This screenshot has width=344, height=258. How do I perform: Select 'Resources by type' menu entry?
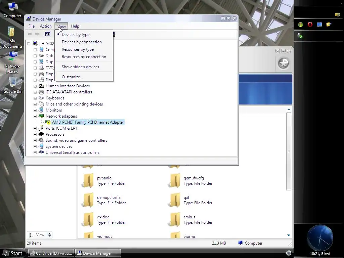point(78,49)
